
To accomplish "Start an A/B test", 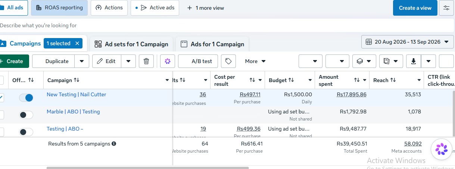I will (x=198, y=61).
